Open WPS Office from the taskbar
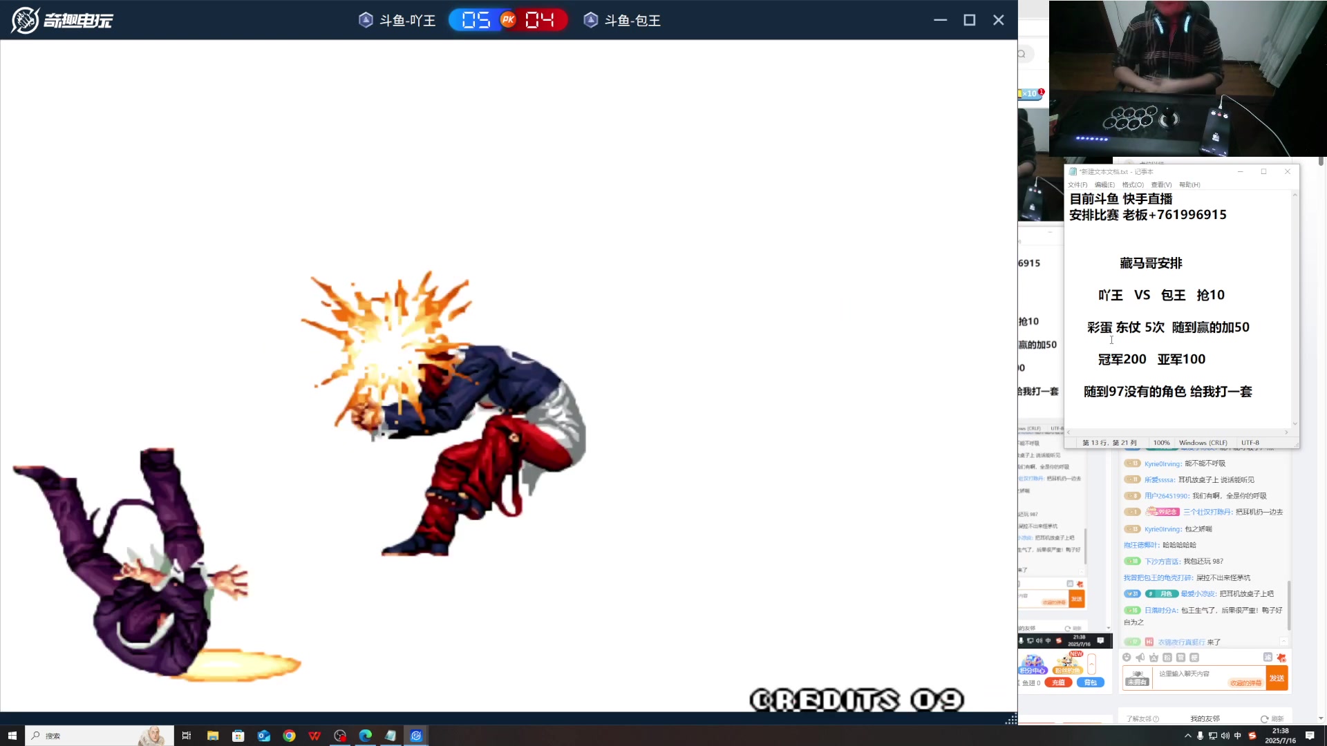This screenshot has height=746, width=1327. pos(314,736)
